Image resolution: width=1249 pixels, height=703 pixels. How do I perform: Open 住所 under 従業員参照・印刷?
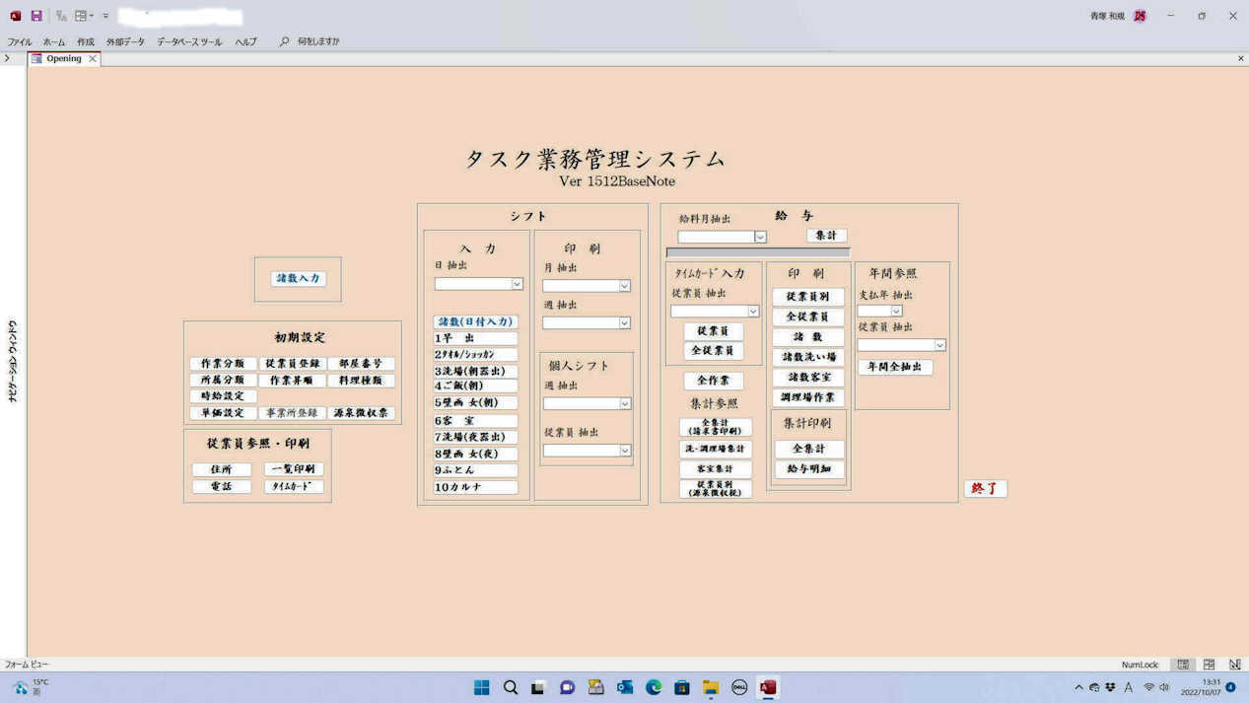pos(222,470)
